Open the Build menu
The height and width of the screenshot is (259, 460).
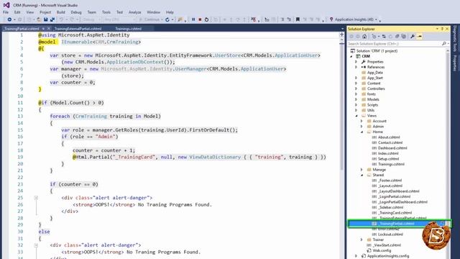(x=60, y=12)
